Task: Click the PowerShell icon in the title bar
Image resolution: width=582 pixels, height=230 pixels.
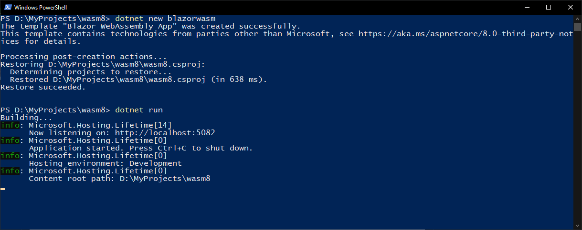Action: (7, 8)
